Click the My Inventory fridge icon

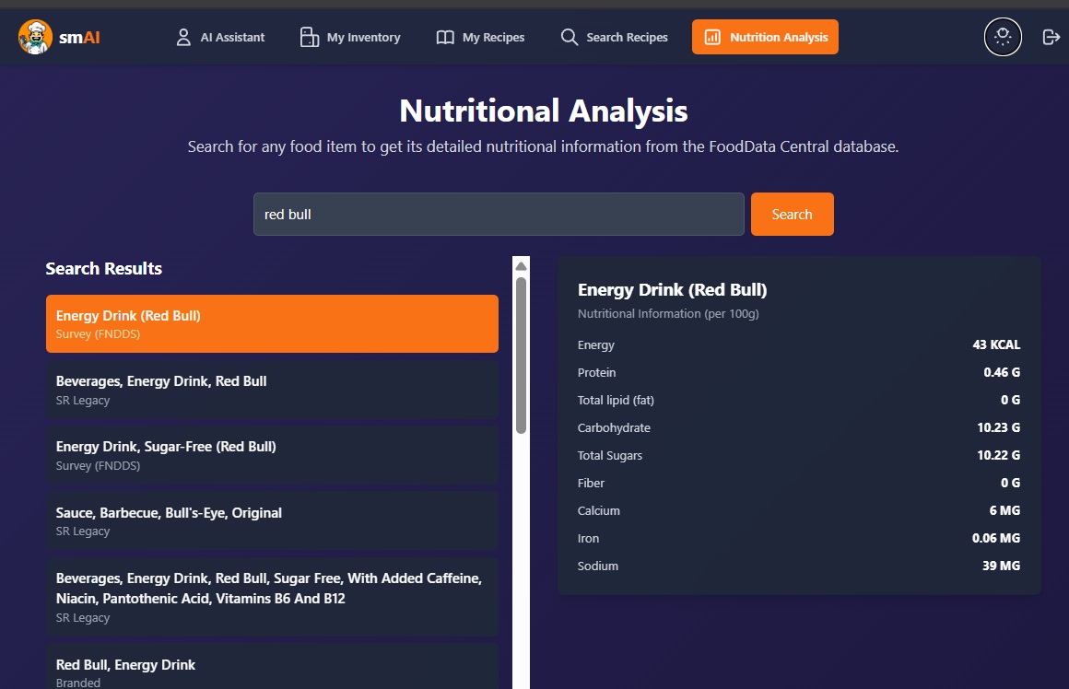point(309,38)
